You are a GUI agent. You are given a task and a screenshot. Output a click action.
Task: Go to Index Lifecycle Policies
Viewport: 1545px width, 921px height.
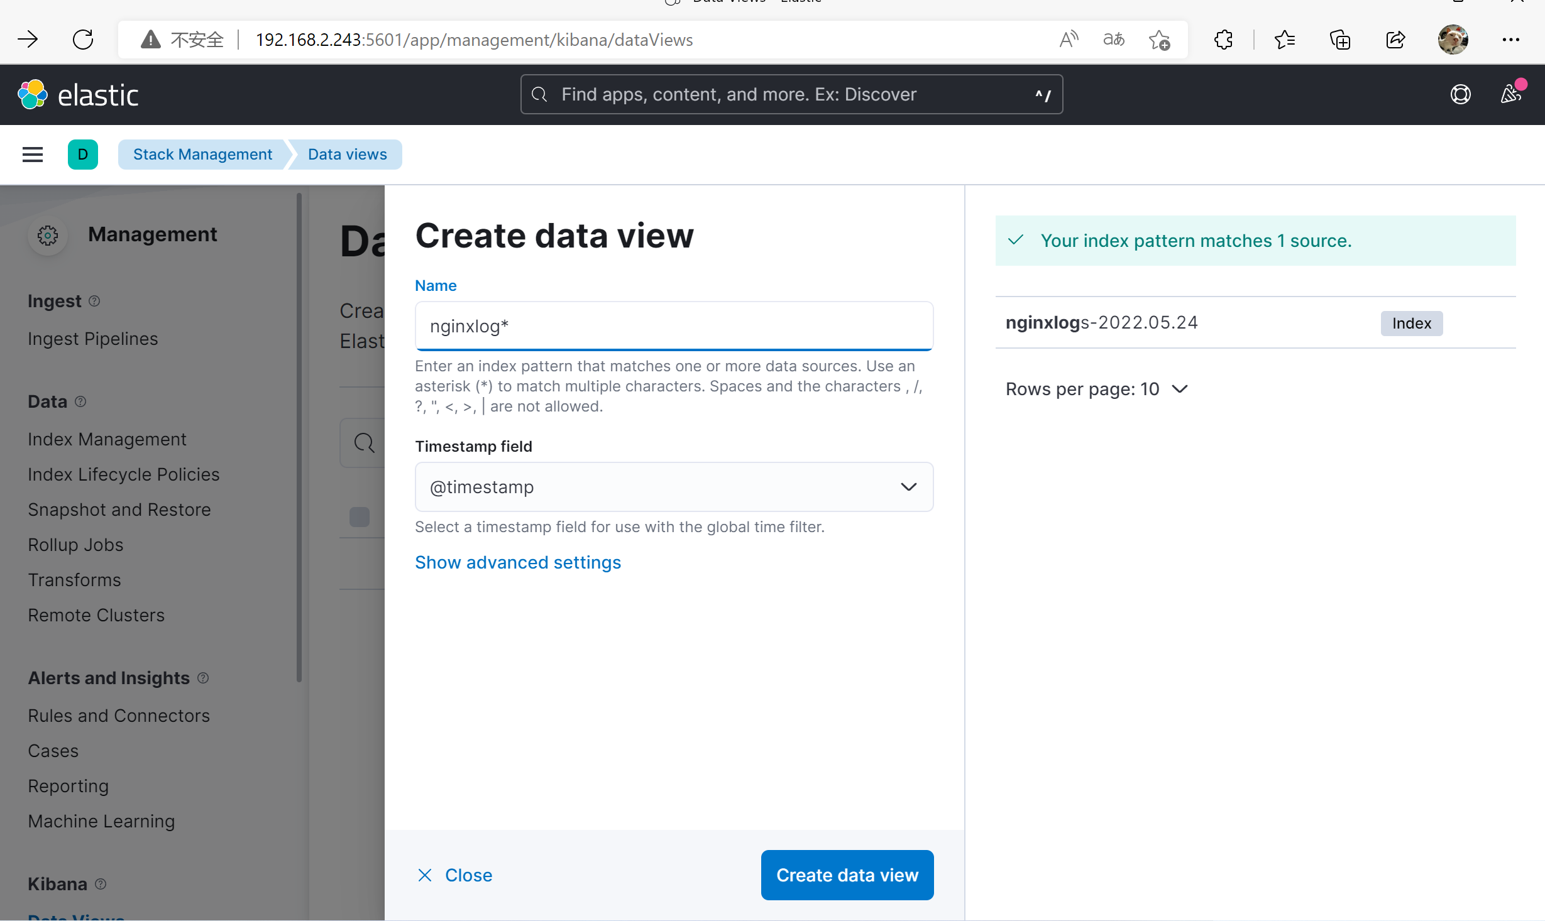[x=123, y=474]
